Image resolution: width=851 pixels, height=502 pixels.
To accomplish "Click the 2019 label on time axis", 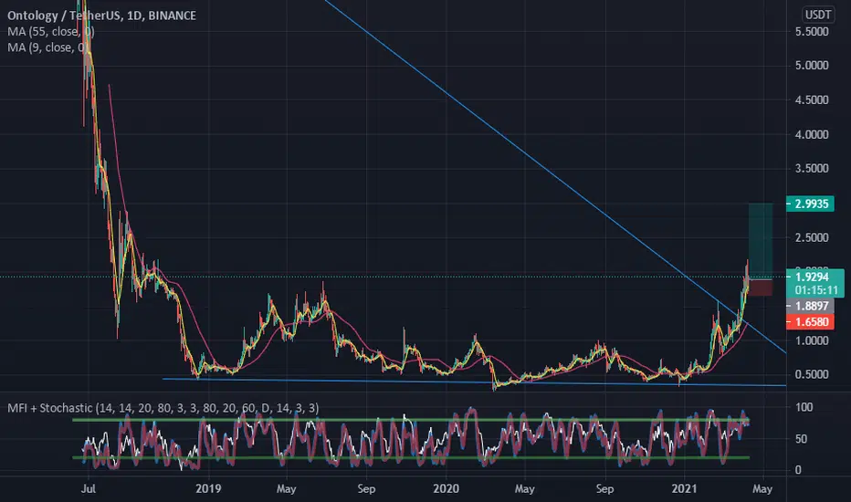I will click(208, 488).
